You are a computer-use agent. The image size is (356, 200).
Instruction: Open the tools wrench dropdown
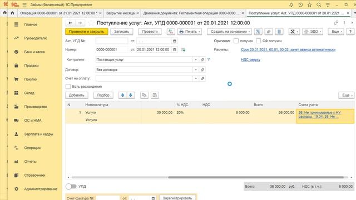pyautogui.click(x=294, y=32)
